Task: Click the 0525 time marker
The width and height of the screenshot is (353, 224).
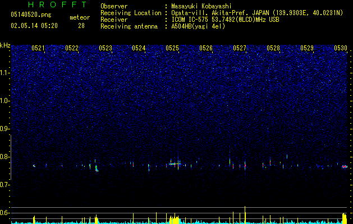Action: coord(172,48)
